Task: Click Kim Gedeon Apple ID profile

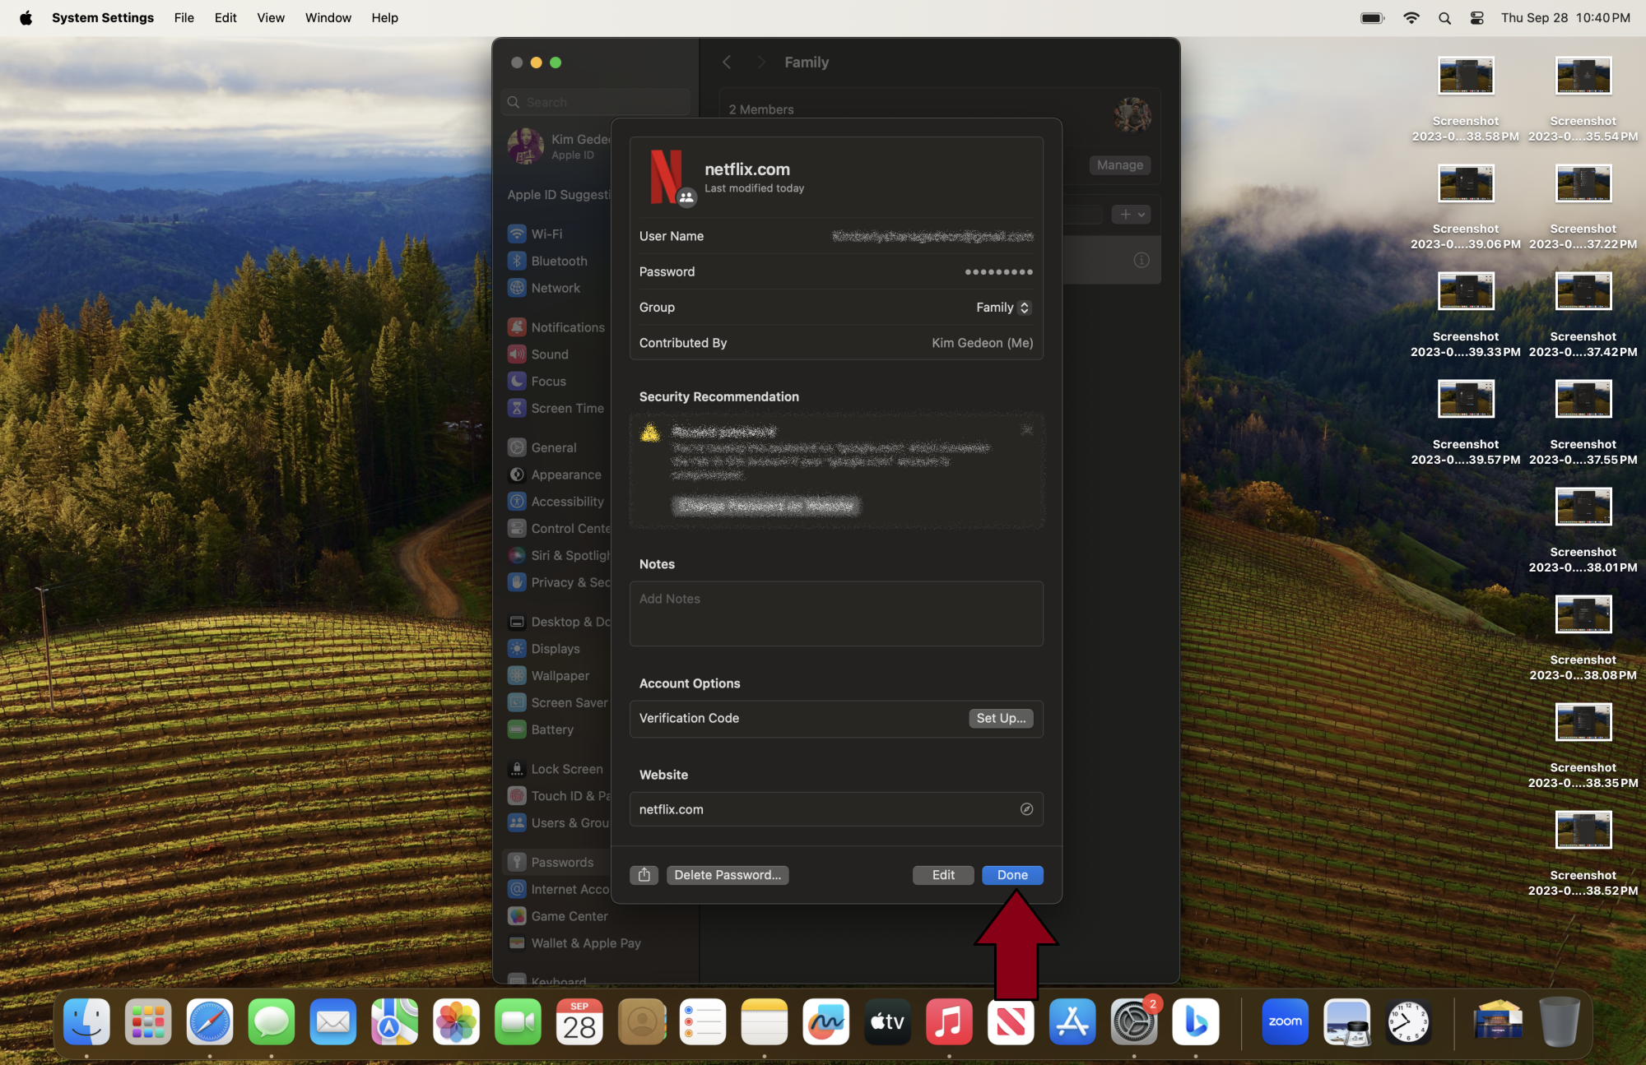Action: coord(560,146)
